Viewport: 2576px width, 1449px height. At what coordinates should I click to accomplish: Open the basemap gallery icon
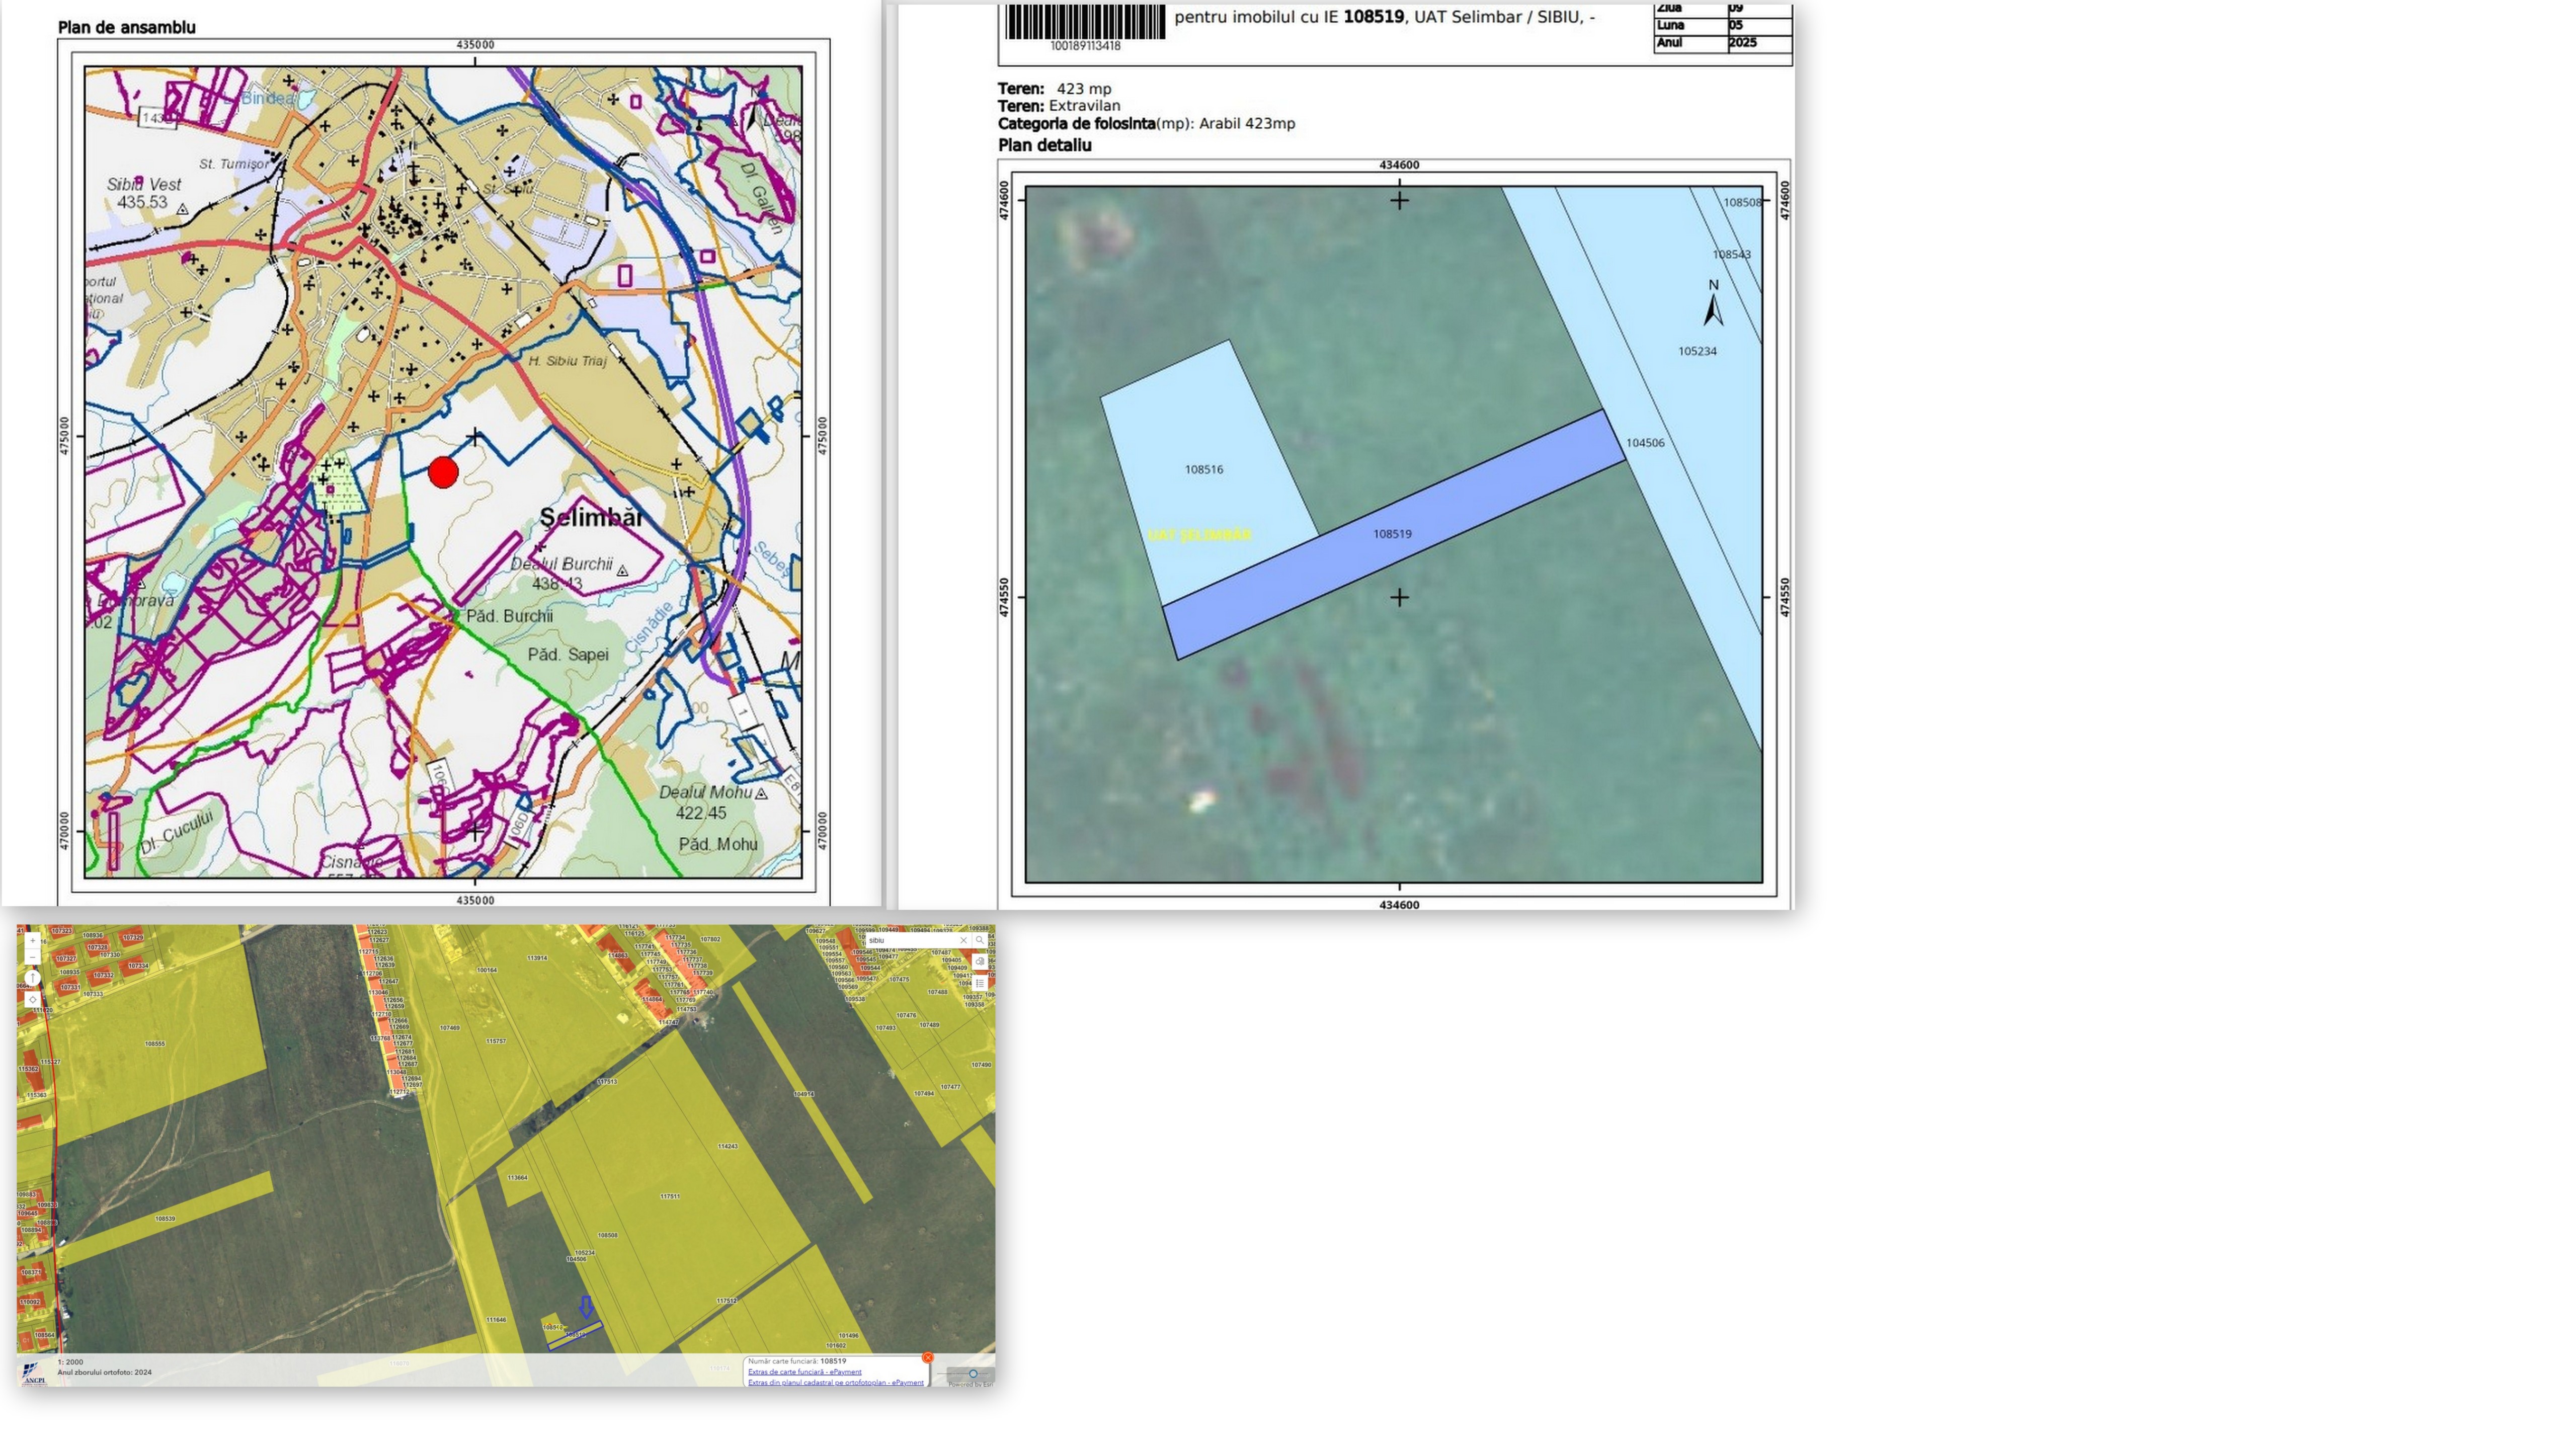(980, 962)
